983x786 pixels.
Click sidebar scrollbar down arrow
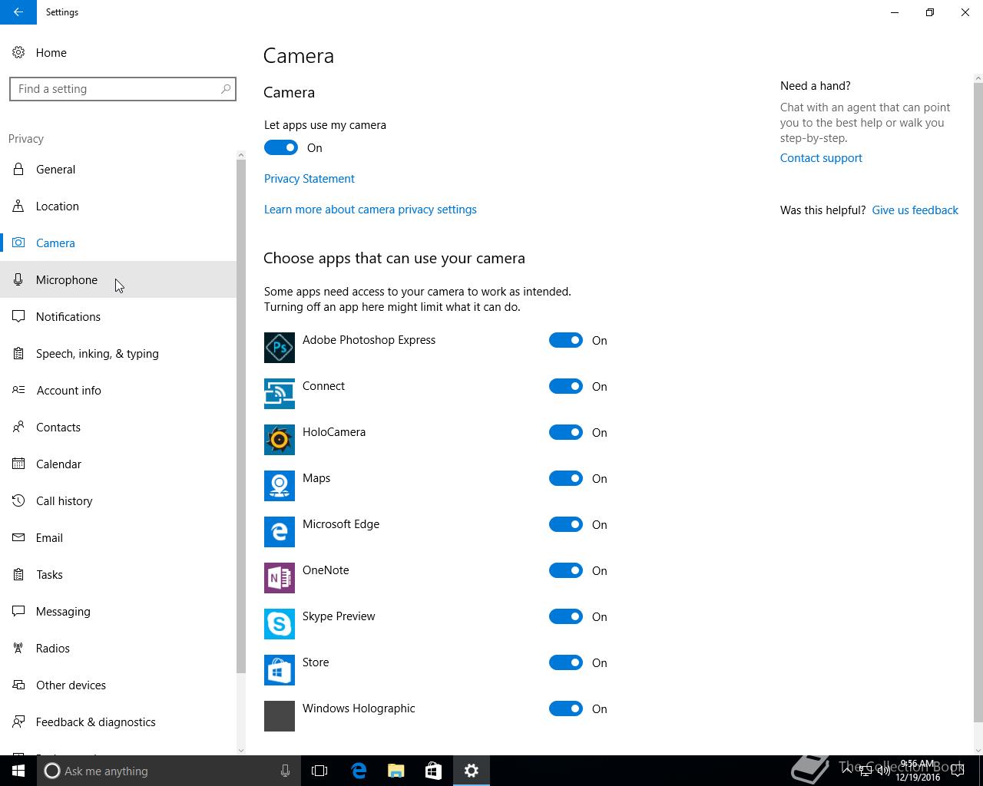pos(241,750)
